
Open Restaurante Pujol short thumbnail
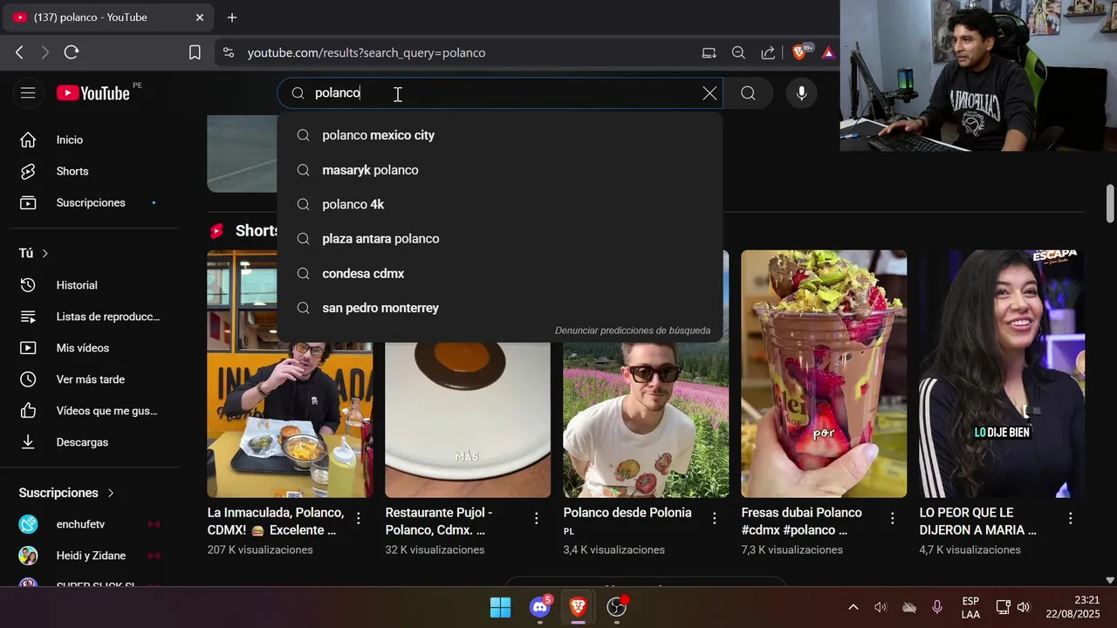pos(468,419)
